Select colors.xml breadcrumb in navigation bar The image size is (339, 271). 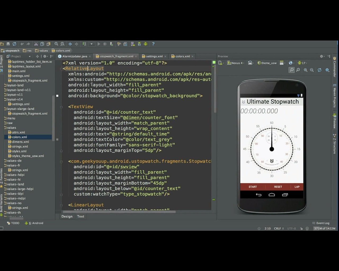tap(61, 51)
